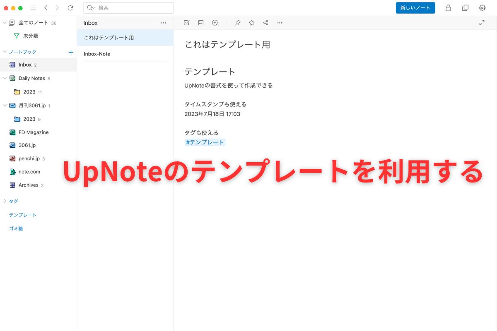Image resolution: width=497 pixels, height=331 pixels.
Task: Insert a checkbox into the note
Action: coord(186,23)
